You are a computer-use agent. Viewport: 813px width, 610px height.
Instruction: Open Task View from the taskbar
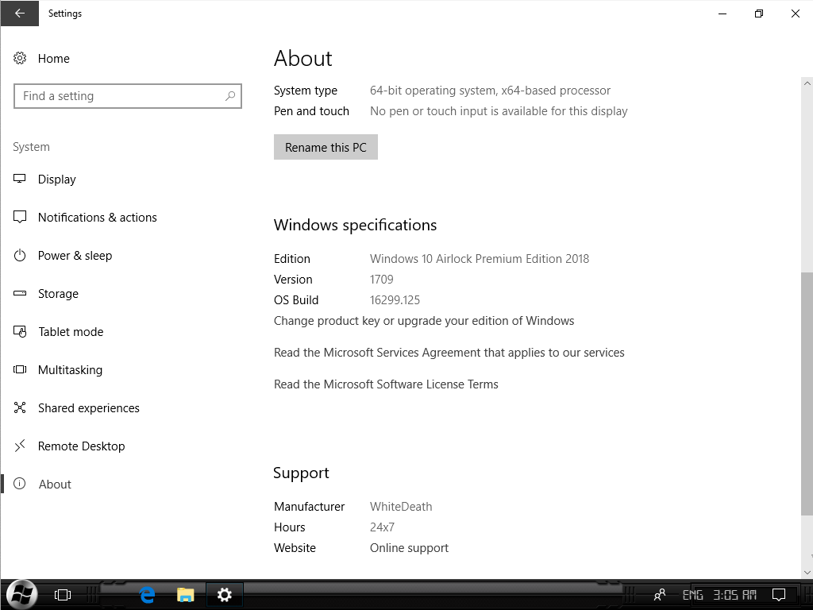[63, 595]
